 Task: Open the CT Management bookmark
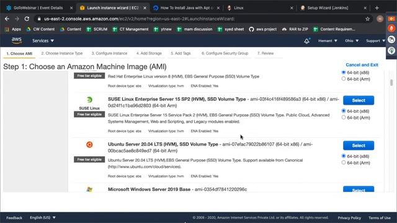(x=130, y=29)
